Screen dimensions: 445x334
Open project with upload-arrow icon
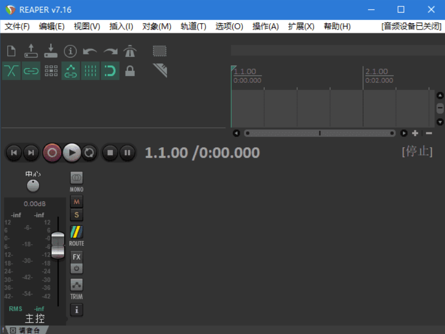pos(31,51)
